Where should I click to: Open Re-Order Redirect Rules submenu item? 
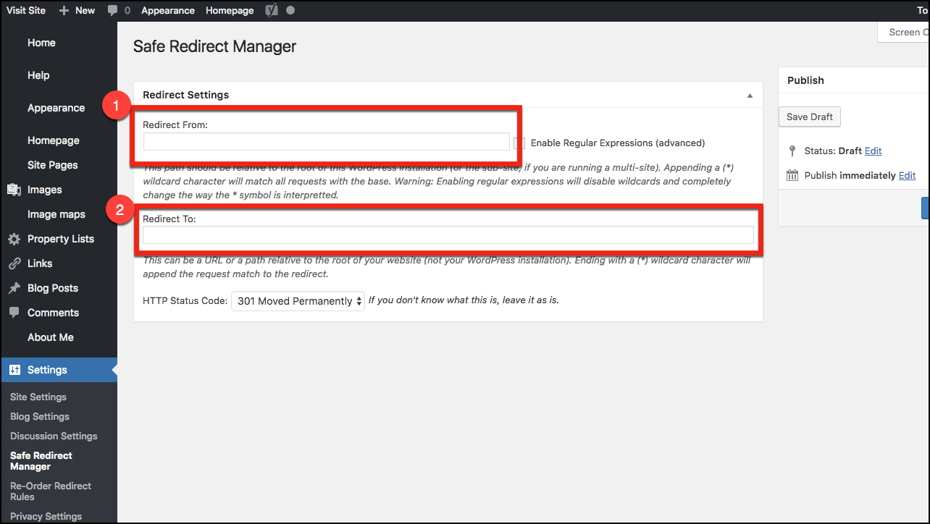[51, 491]
